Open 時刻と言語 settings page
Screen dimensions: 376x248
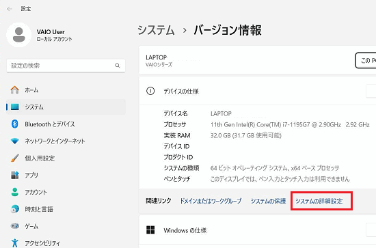point(66,209)
